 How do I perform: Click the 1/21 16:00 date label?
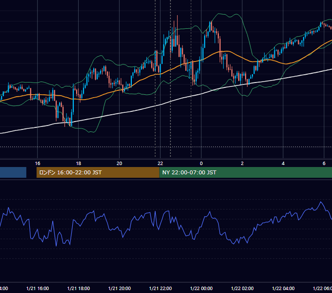(x=38, y=288)
